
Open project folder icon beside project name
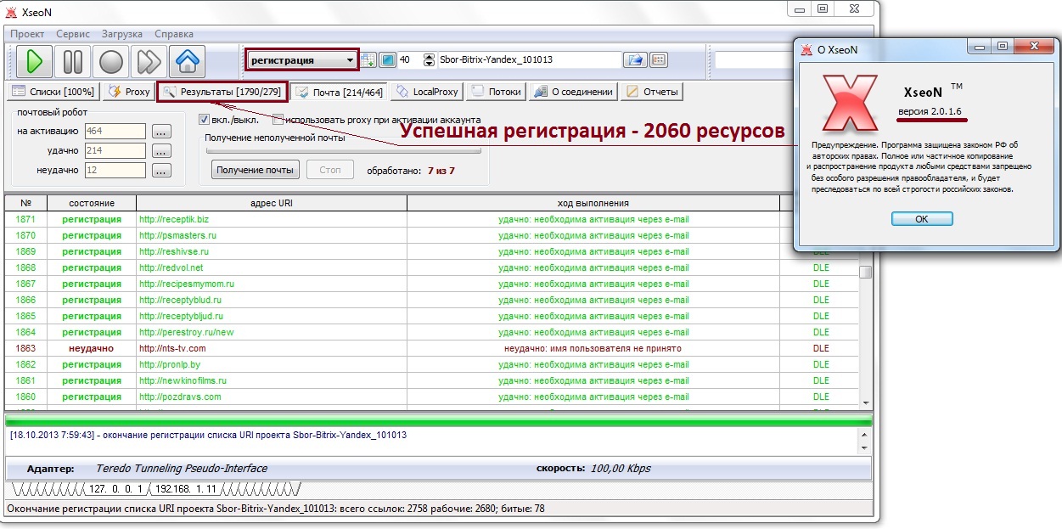pyautogui.click(x=634, y=60)
